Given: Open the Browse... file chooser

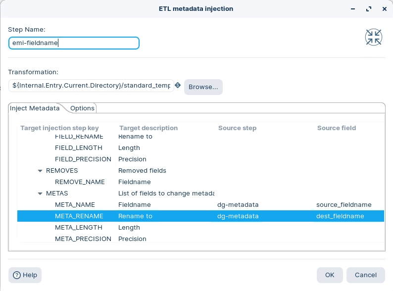Looking at the screenshot, I should pos(203,87).
